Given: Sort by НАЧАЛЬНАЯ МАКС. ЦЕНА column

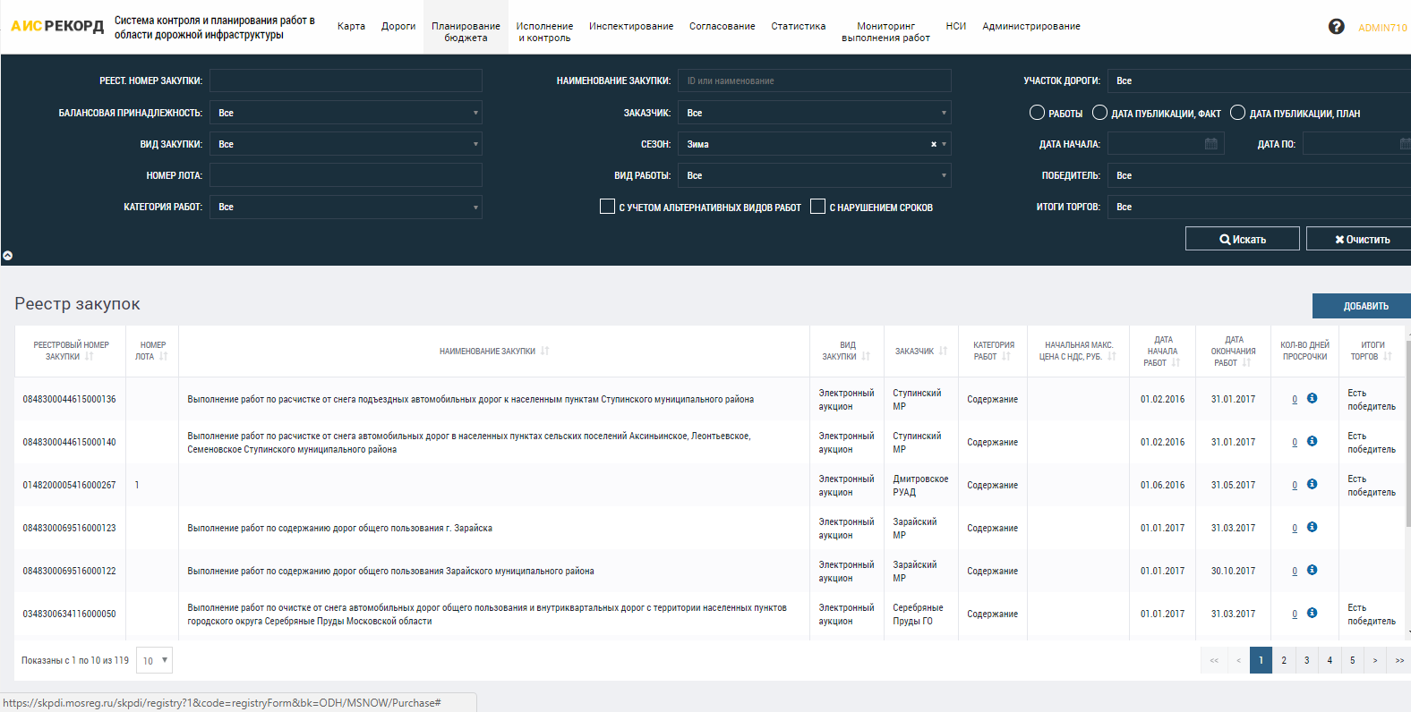Looking at the screenshot, I should click(x=1111, y=357).
